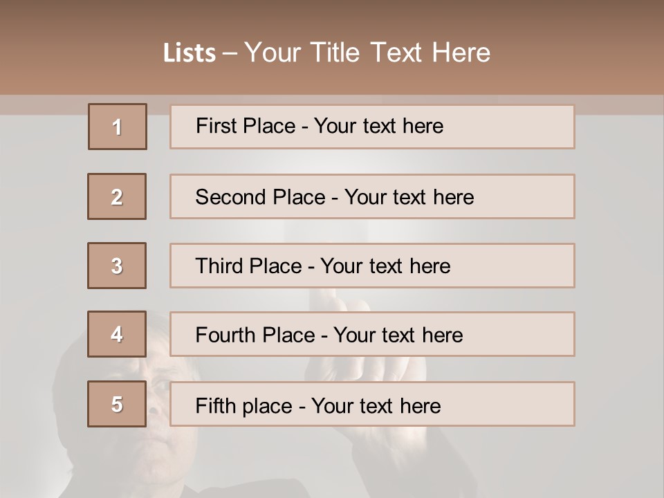Click the dash in the slide title
Image resolution: width=664 pixels, height=498 pixels.
point(230,53)
